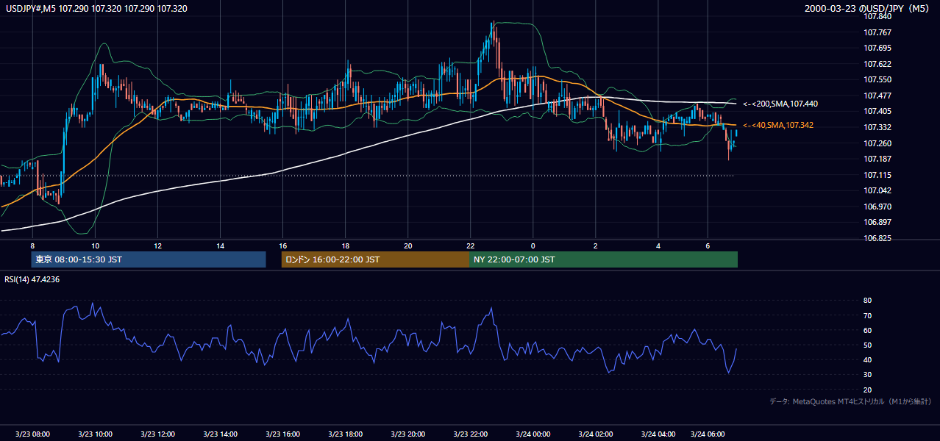The height and width of the screenshot is (441, 940).
Task: Select the ロンドン 16:00-22:00 JST session bar
Action: pyautogui.click(x=375, y=259)
